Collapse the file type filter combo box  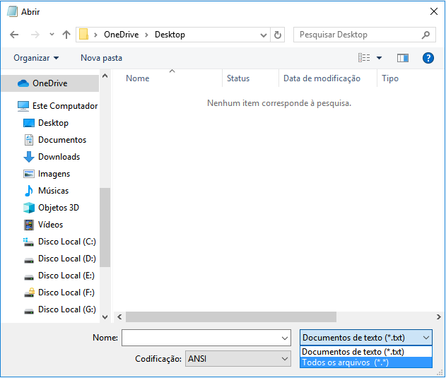click(x=366, y=338)
